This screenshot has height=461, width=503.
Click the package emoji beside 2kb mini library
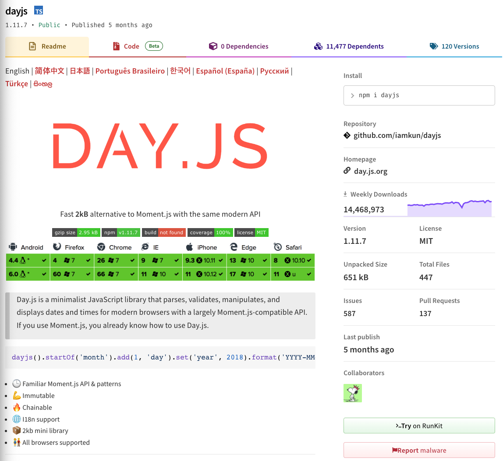click(x=17, y=430)
